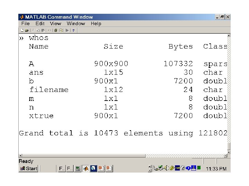
Task: Click variable name filename
Action: pyautogui.click(x=49, y=90)
